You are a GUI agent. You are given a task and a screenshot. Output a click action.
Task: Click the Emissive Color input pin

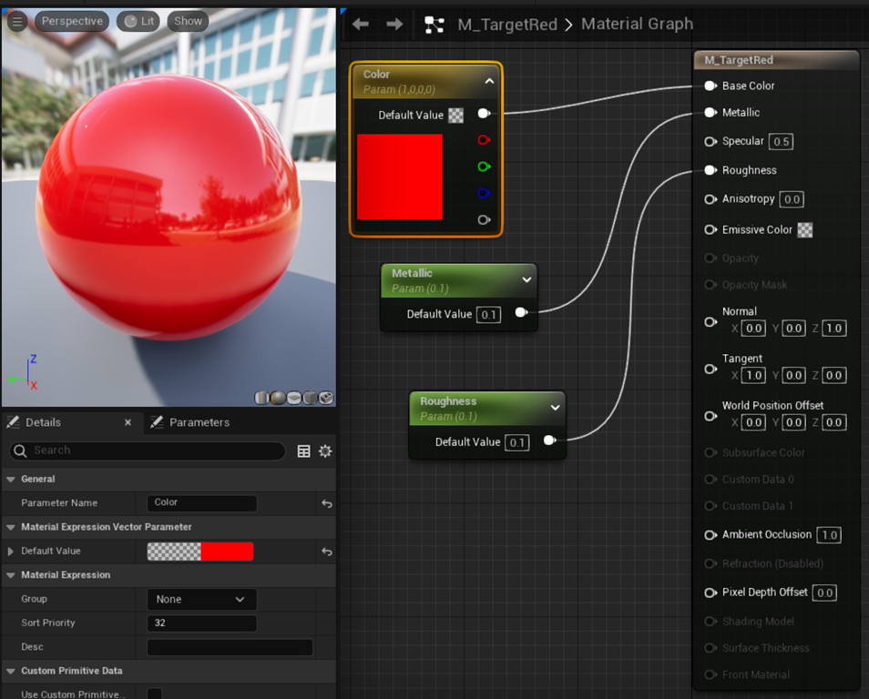(711, 230)
